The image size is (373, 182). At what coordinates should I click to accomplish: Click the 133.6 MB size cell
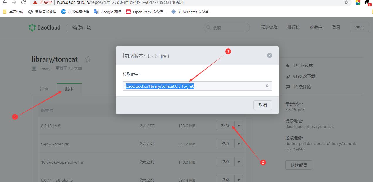point(187,126)
